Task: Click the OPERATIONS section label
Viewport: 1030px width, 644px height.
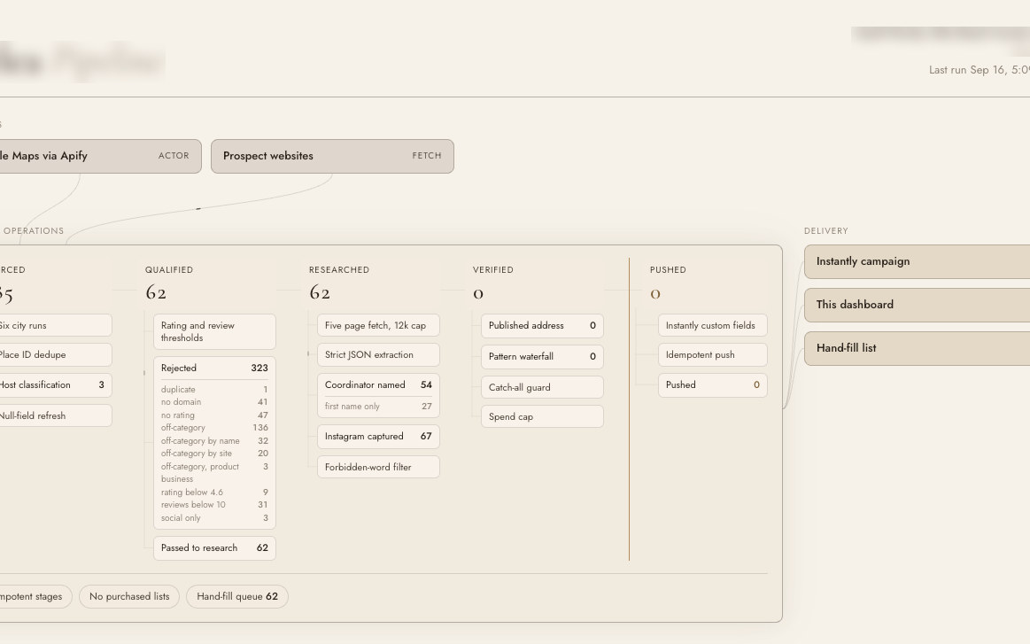Action: (x=33, y=231)
